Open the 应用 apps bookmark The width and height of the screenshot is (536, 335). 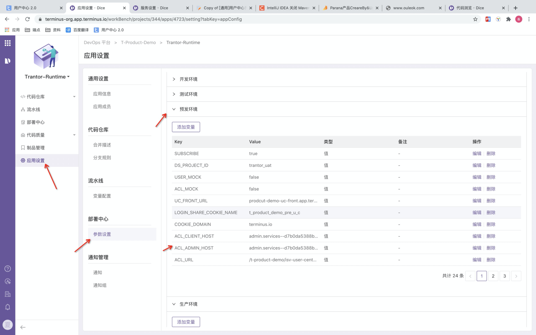click(x=12, y=30)
